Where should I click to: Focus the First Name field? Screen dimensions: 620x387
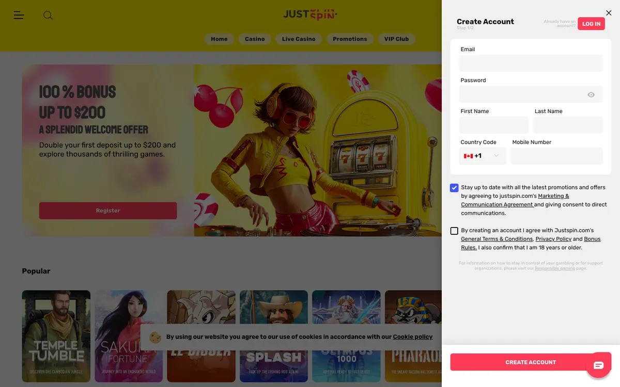click(494, 125)
